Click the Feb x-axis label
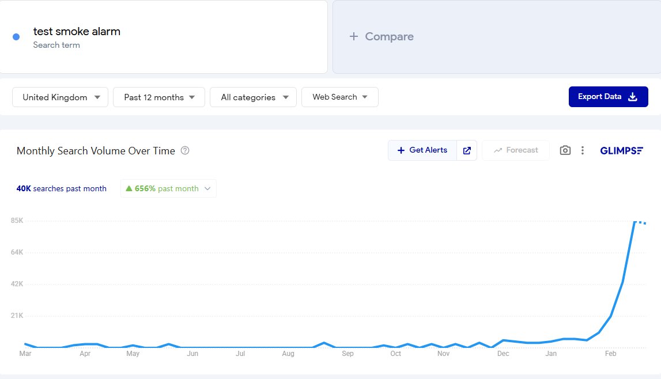The height and width of the screenshot is (379, 661). [611, 354]
